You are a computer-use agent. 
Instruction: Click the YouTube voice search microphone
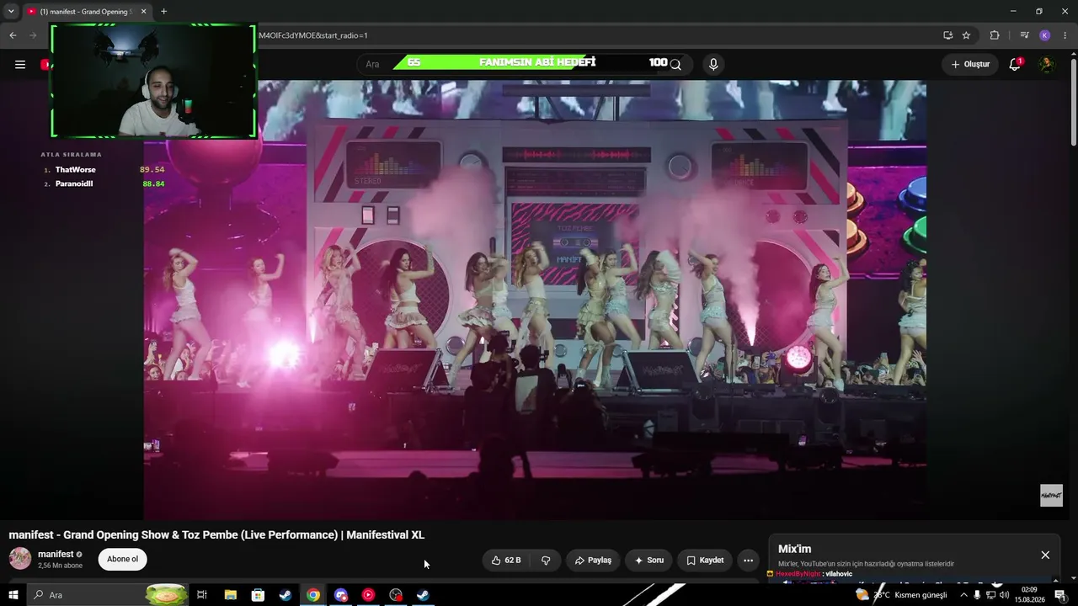point(713,65)
